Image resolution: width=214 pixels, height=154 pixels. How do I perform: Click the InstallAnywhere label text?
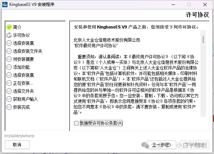point(19,136)
